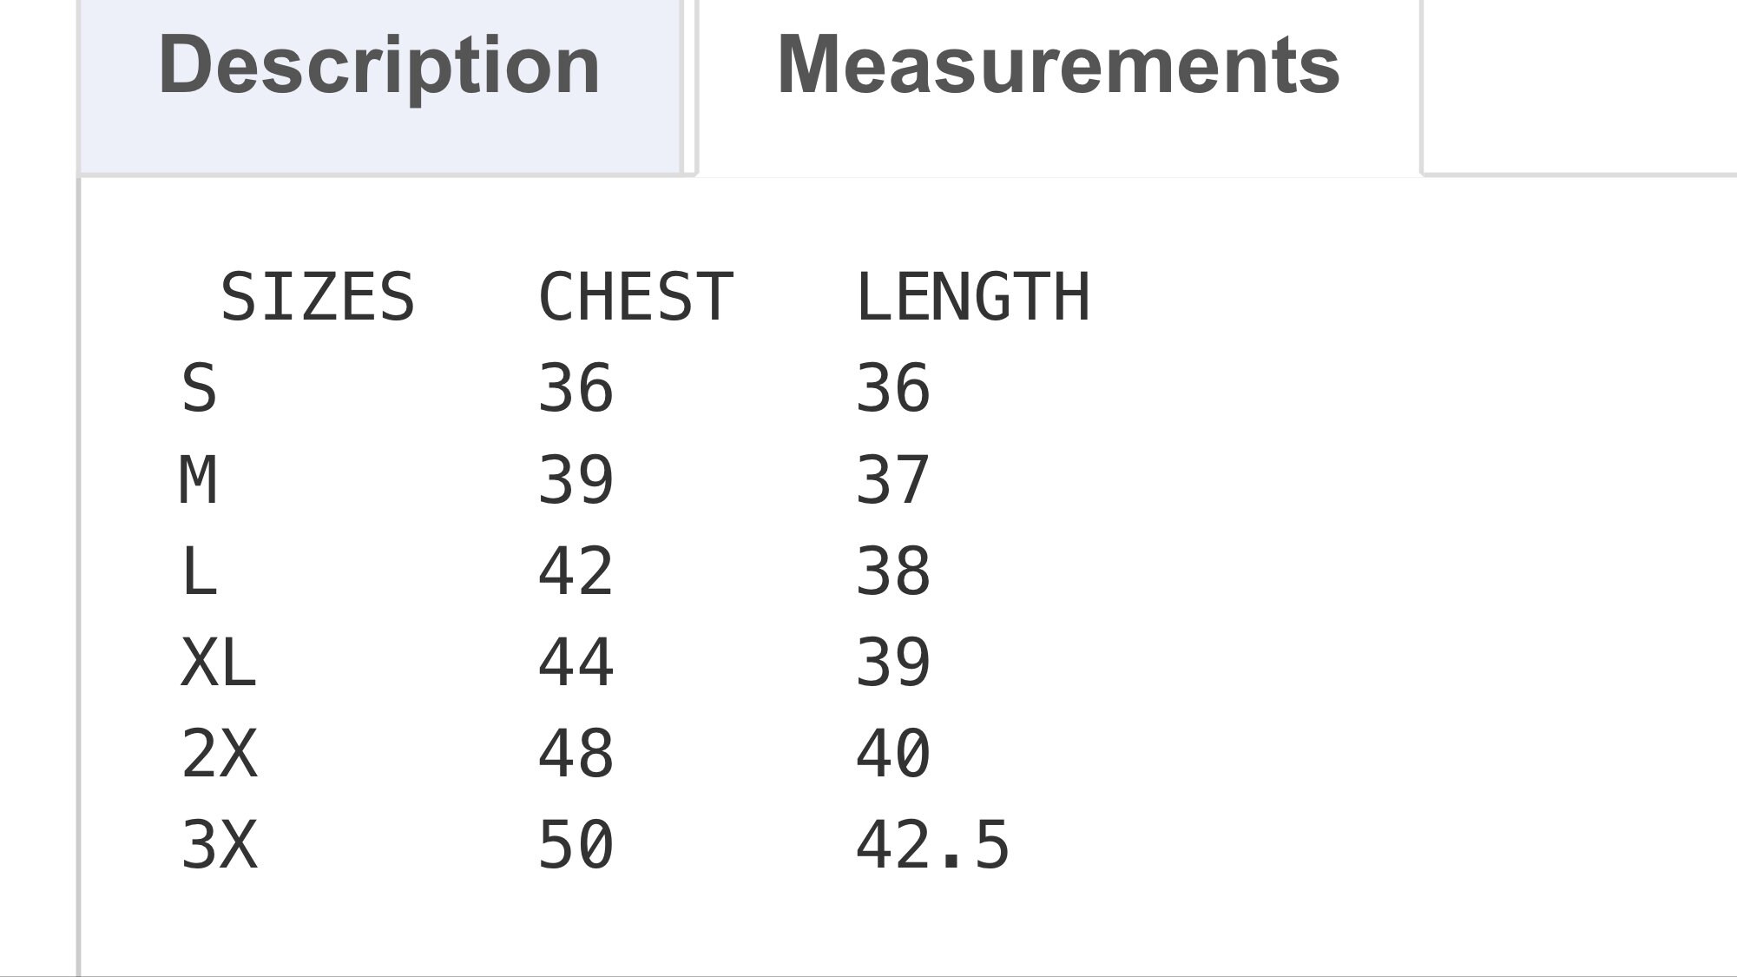1737x977 pixels.
Task: Click size 3X row label
Action: coord(219,845)
